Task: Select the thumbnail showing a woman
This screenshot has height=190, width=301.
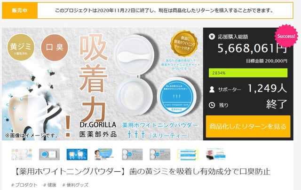Action: pyautogui.click(x=104, y=154)
